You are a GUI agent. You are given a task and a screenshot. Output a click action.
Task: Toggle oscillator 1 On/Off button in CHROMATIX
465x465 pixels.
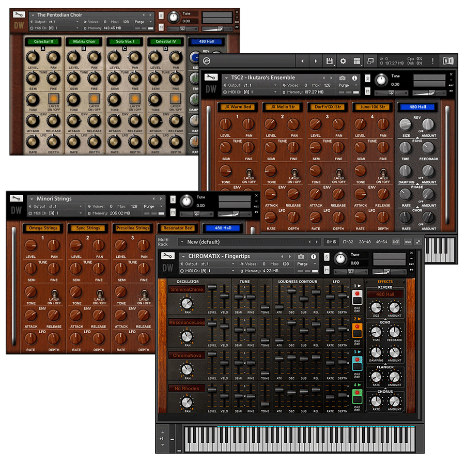[x=357, y=298]
